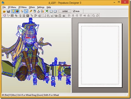
Task: Minimize the Pepakura Designer window
Action: [x=114, y=2]
